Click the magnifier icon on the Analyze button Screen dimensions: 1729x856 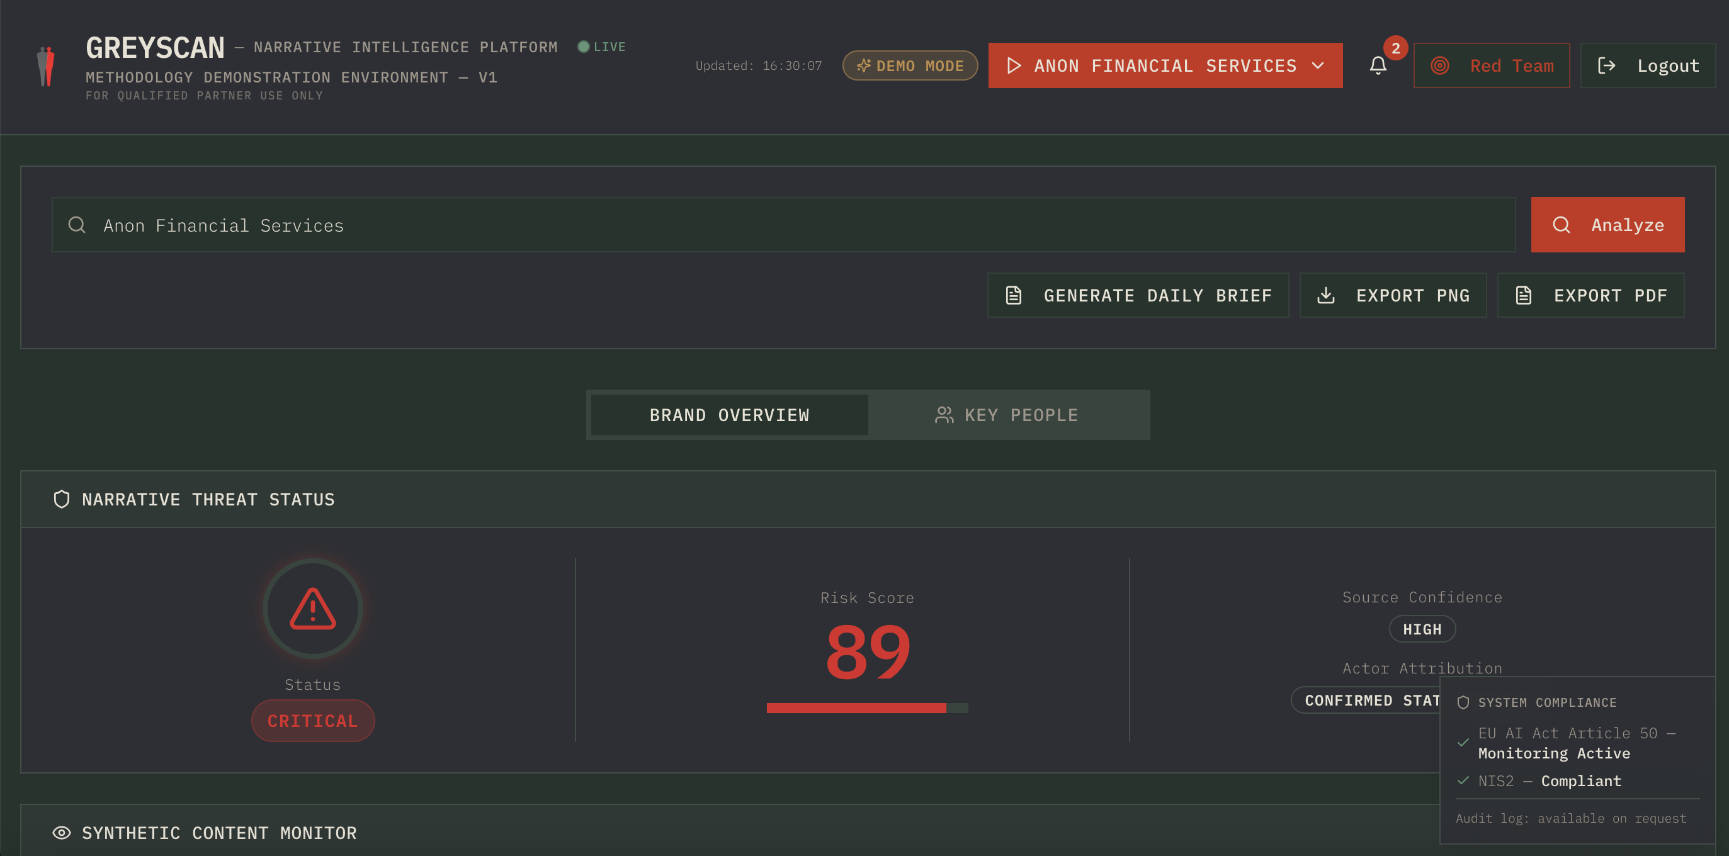point(1562,225)
